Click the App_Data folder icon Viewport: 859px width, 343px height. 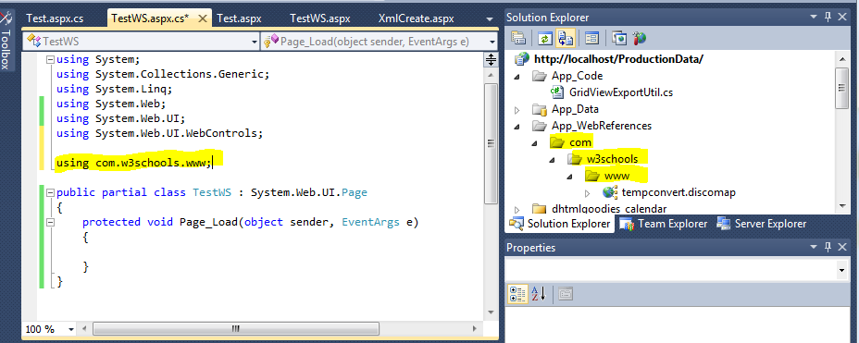pyautogui.click(x=540, y=109)
